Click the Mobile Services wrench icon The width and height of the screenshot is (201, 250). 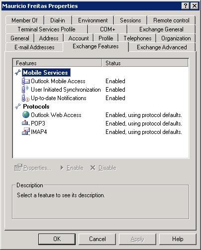pyautogui.click(x=18, y=73)
